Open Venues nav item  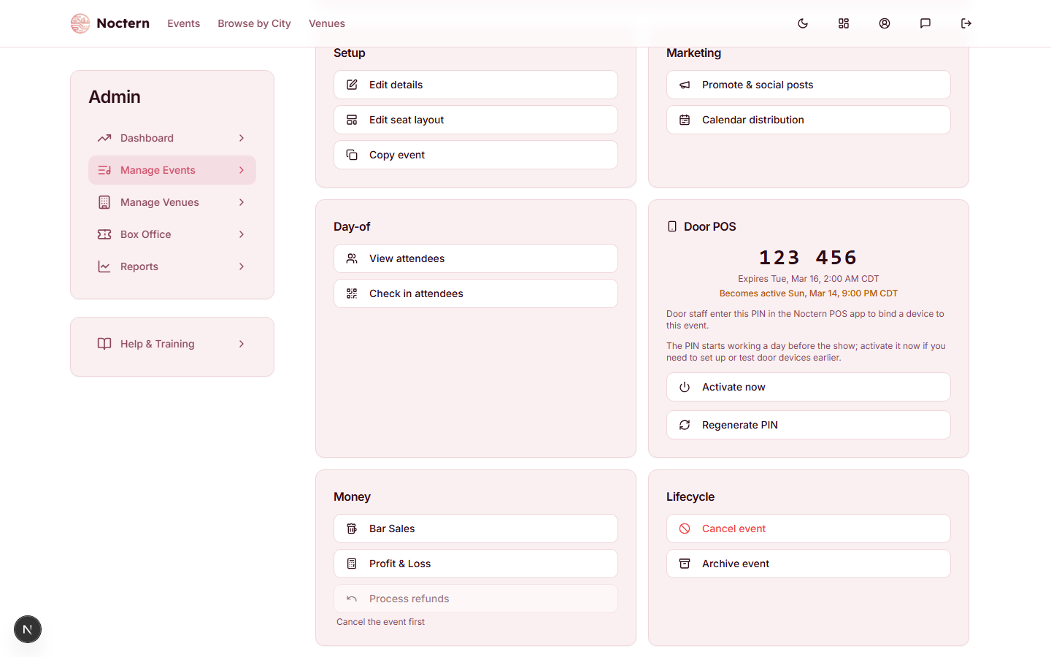[327, 23]
